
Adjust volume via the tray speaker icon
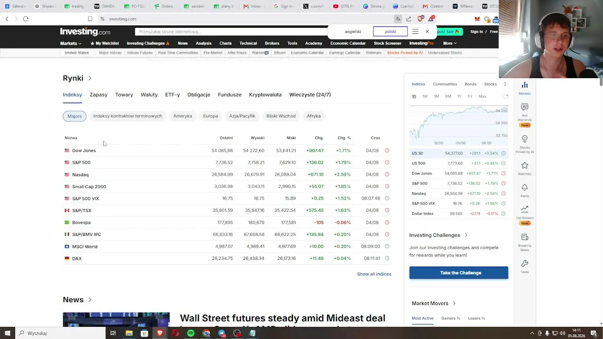pos(562,333)
